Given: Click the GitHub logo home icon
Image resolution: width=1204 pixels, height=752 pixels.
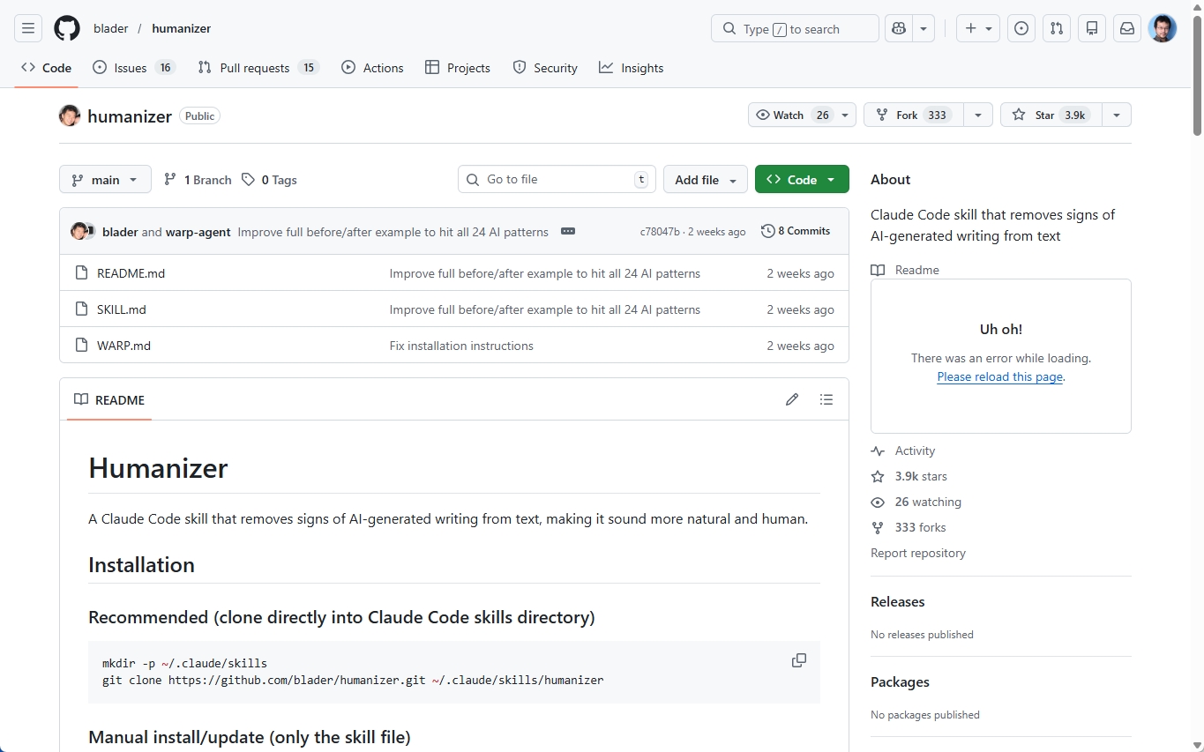Looking at the screenshot, I should pos(67,28).
